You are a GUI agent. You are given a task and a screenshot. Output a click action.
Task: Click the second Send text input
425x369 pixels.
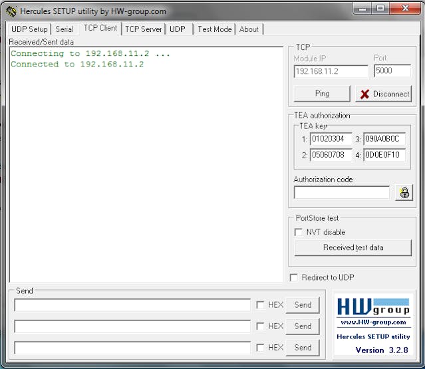pyautogui.click(x=132, y=326)
